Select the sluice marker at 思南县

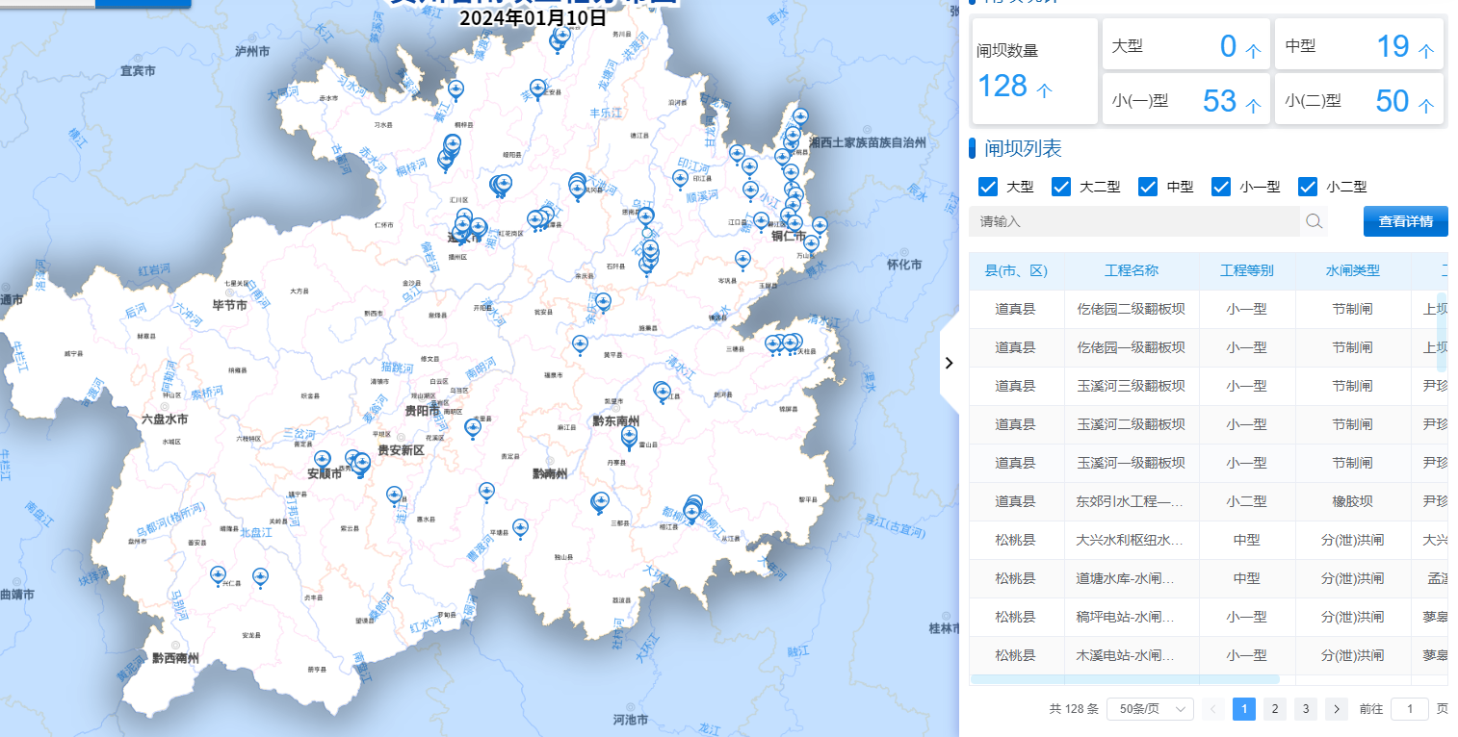(x=646, y=216)
